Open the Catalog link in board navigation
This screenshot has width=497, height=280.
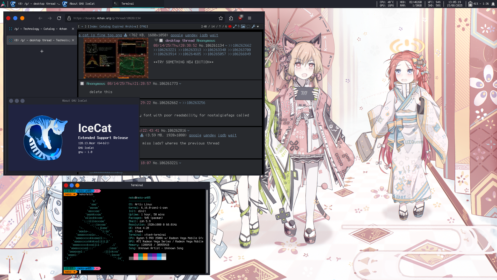pyautogui.click(x=105, y=26)
